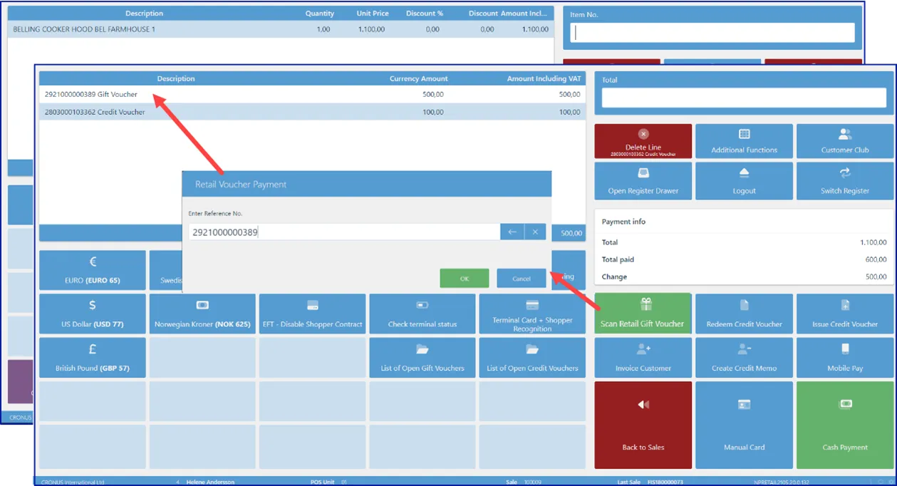
Task: Select the 2803000103362 Credit Voucher row
Action: [312, 112]
